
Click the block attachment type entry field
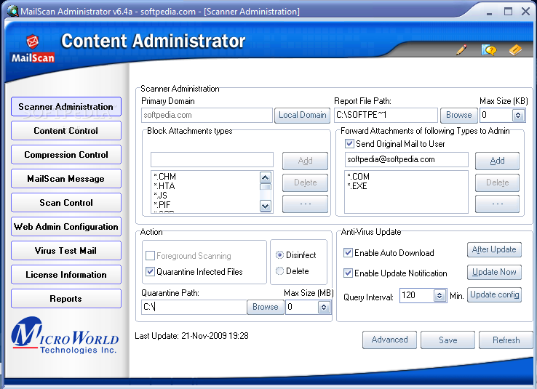(x=212, y=159)
